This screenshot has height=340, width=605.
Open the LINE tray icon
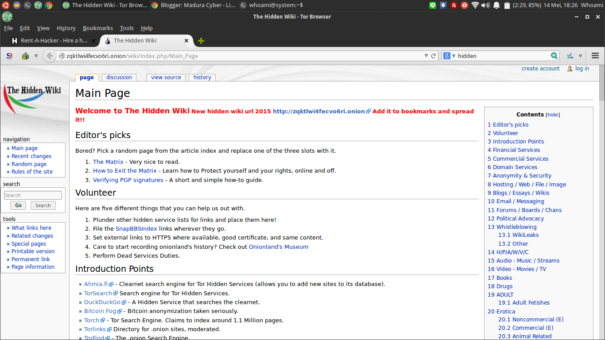[x=433, y=5]
